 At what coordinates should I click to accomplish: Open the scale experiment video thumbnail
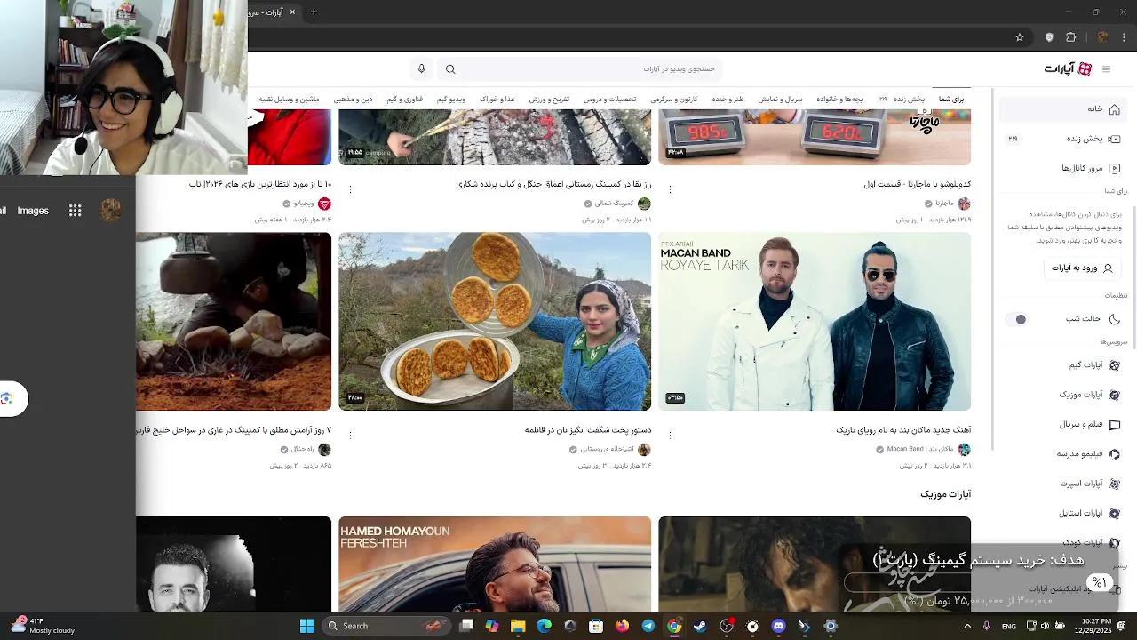(815, 137)
